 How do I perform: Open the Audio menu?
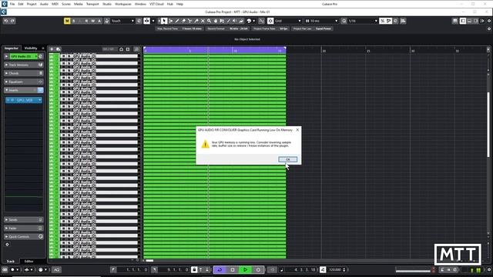[44, 4]
